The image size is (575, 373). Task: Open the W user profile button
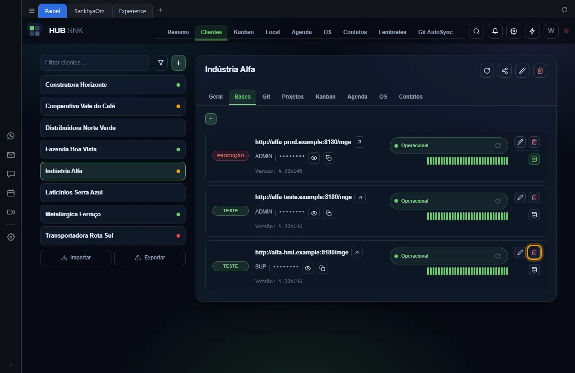551,31
